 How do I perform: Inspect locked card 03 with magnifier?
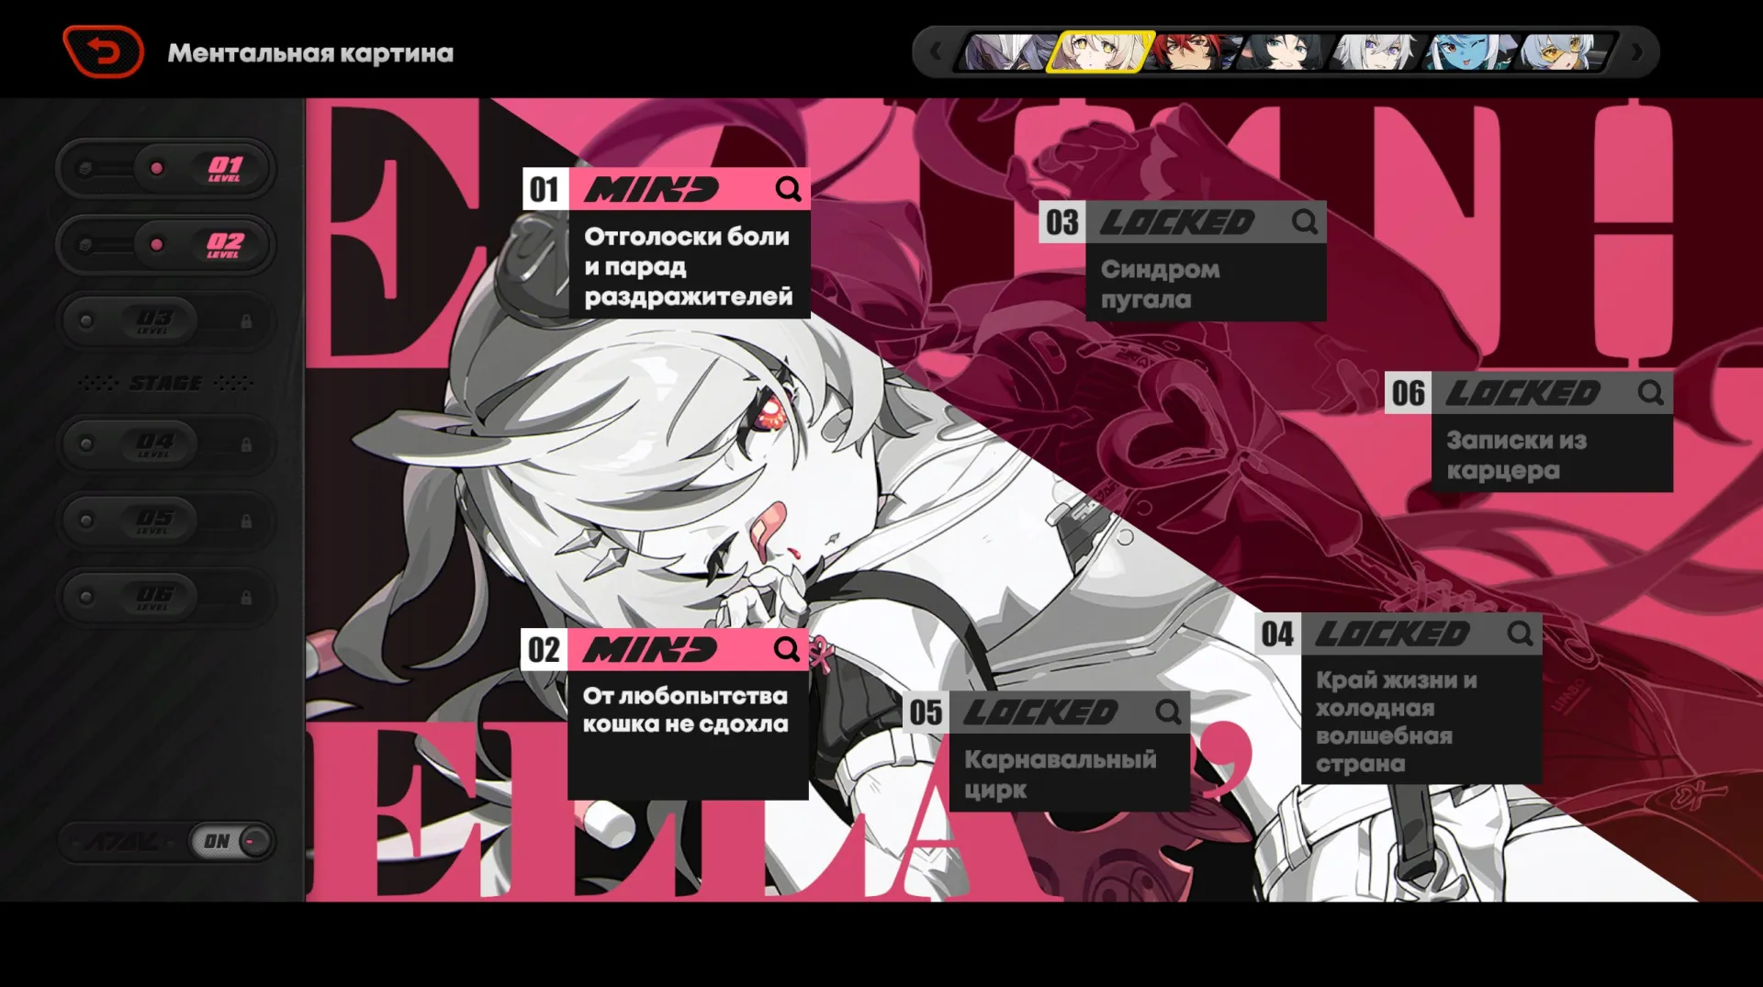coord(1304,222)
